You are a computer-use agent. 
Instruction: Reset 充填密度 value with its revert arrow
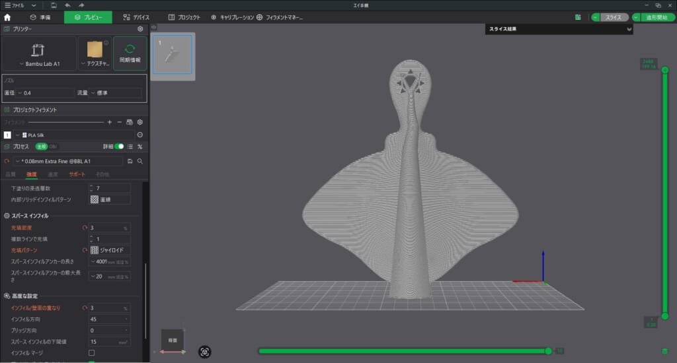pyautogui.click(x=85, y=228)
